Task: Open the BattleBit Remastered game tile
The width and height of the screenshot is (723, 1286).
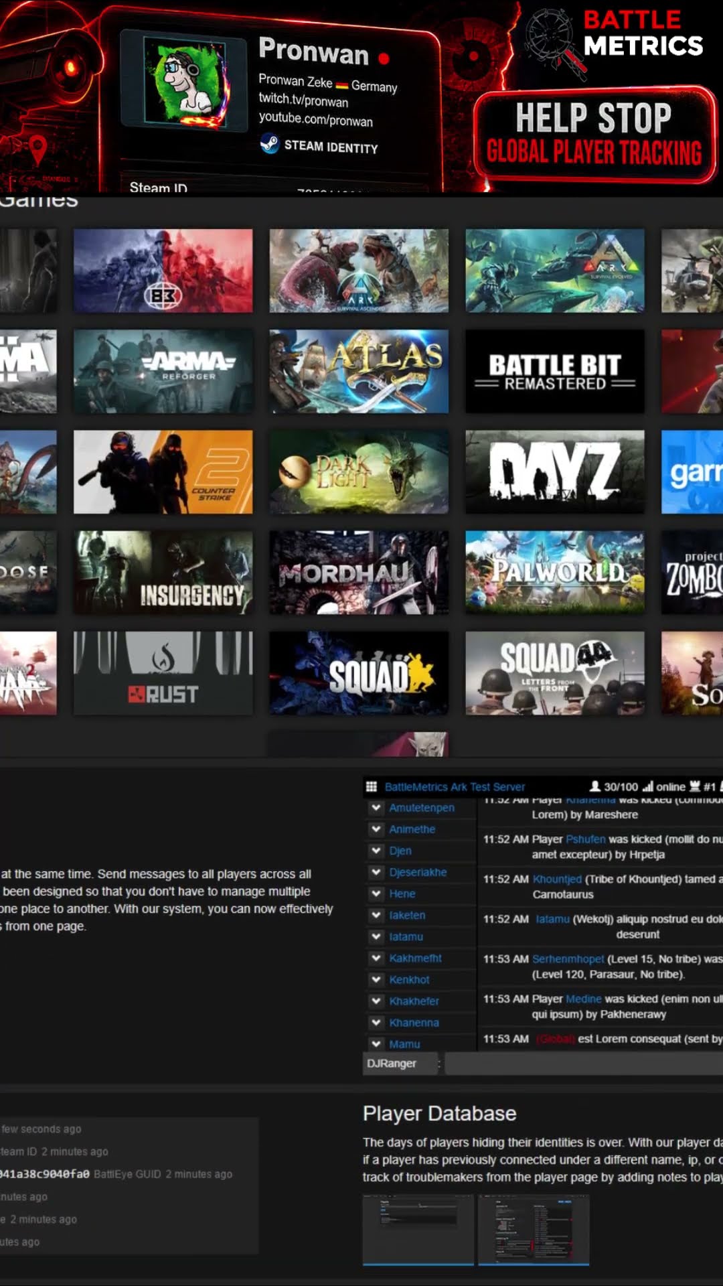Action: [555, 371]
